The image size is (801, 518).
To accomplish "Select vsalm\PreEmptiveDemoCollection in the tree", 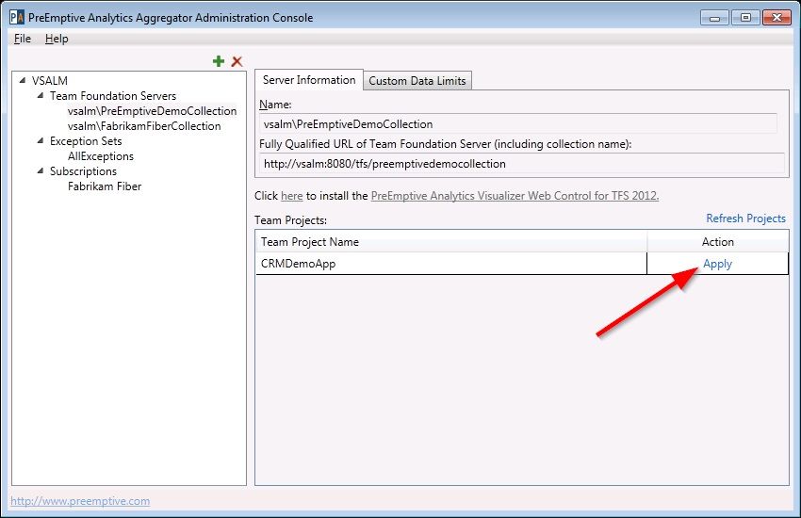I will 152,111.
